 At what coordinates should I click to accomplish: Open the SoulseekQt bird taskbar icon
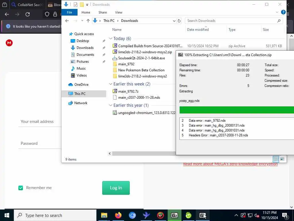146,215
